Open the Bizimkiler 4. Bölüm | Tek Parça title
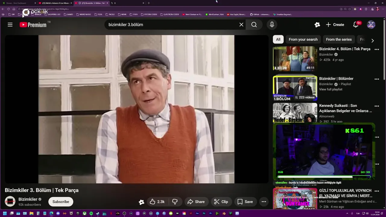 coord(345,49)
